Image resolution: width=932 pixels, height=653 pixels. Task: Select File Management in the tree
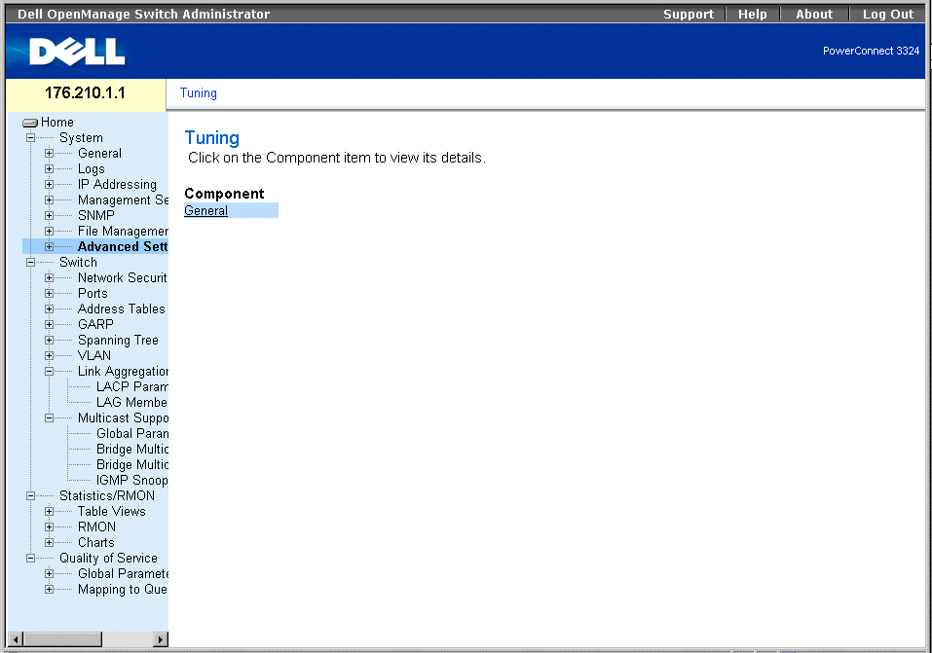click(x=123, y=232)
